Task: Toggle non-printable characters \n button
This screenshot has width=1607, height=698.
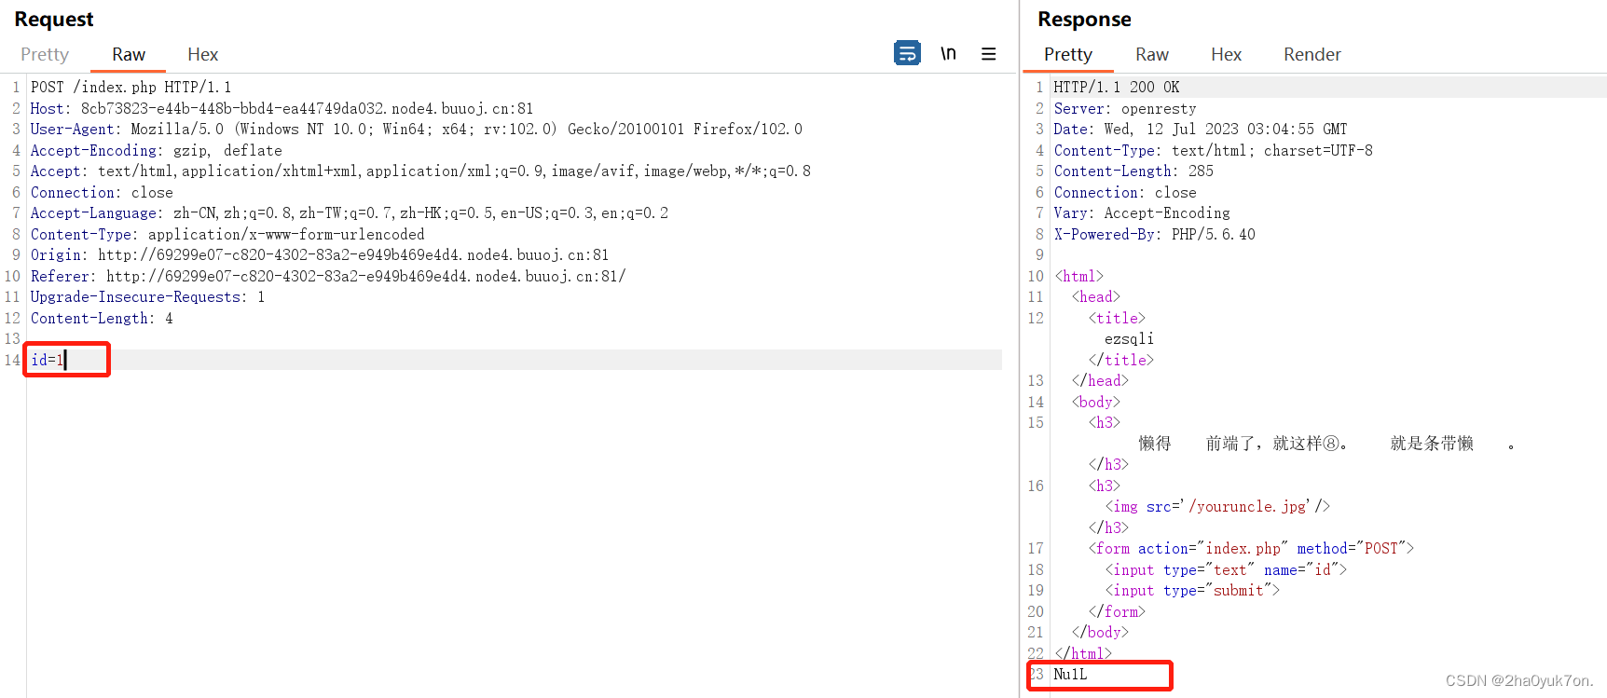Action: [948, 53]
